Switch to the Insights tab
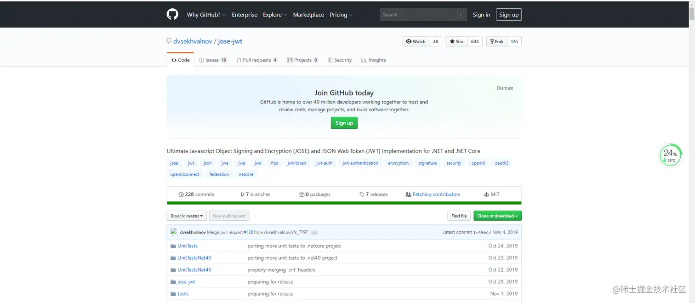The height and width of the screenshot is (303, 695). pos(373,60)
